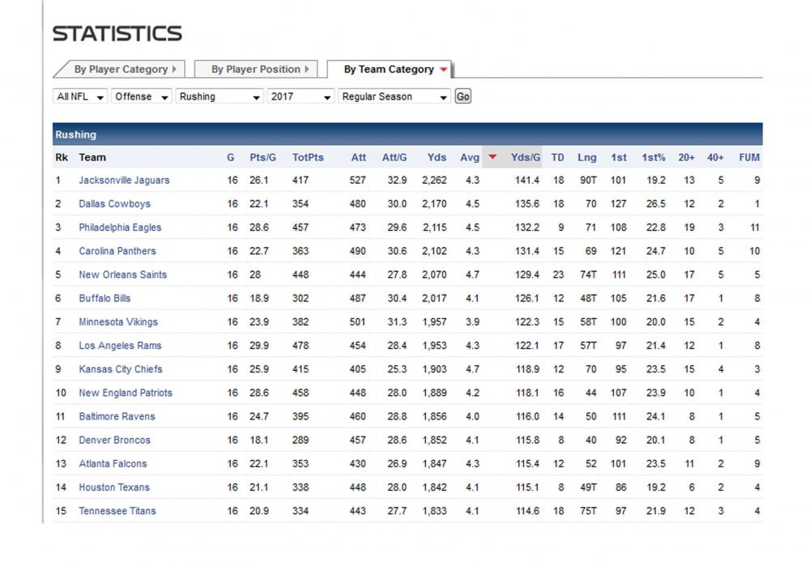Open the All NFL league dropdown
Screen dimensions: 810x566
(x=80, y=96)
